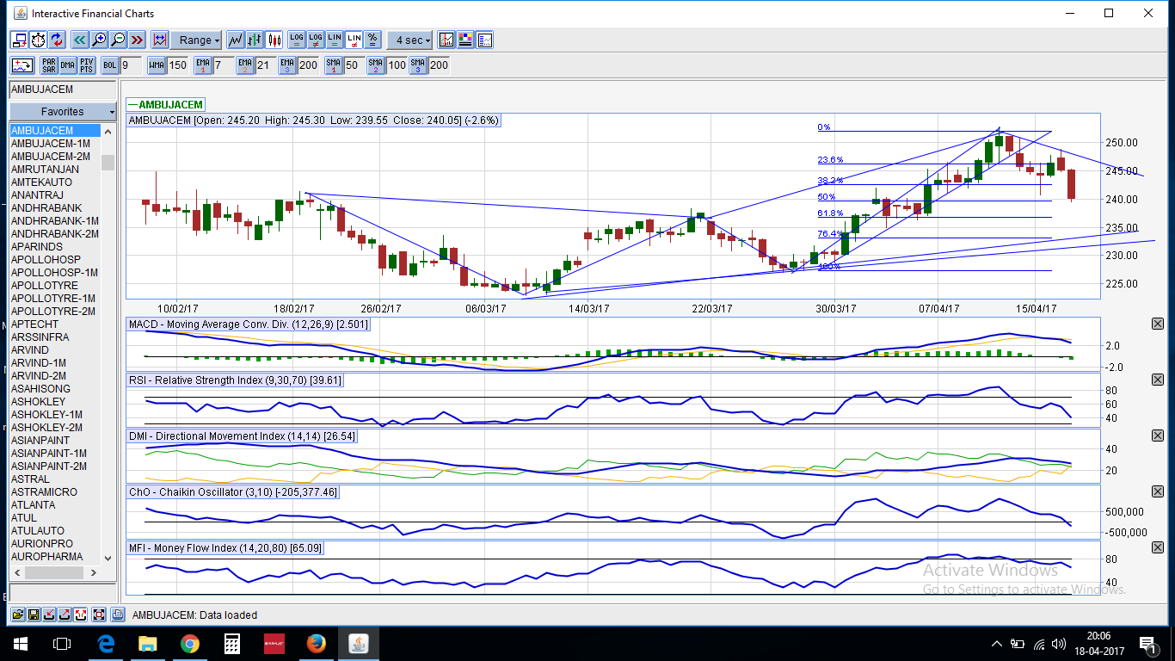The width and height of the screenshot is (1175, 661).
Task: Select ASHOKLEY-1M in the symbol list
Action: [55, 415]
